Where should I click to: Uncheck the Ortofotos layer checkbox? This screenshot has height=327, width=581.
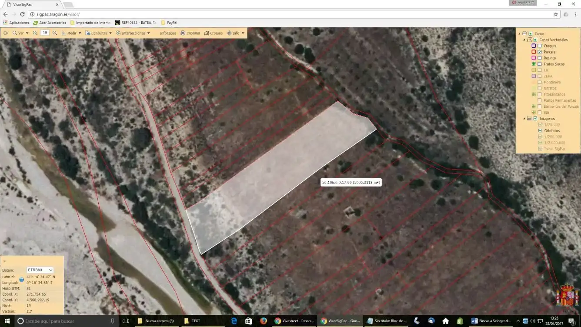pos(540,130)
